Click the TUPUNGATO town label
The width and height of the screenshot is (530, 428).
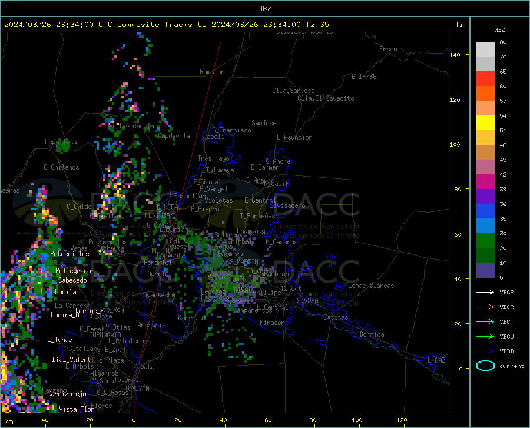pos(105,335)
